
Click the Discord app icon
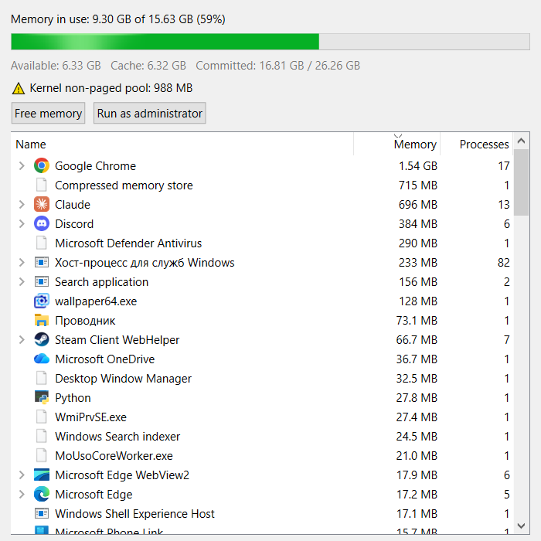(42, 224)
